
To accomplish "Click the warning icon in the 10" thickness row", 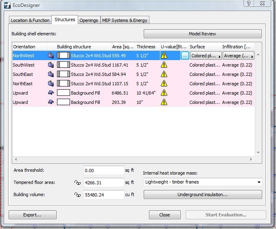I will pyautogui.click(x=164, y=102).
